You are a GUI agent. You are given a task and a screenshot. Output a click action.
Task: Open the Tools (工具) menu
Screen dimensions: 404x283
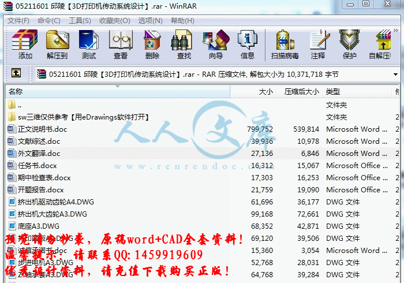pos(80,21)
